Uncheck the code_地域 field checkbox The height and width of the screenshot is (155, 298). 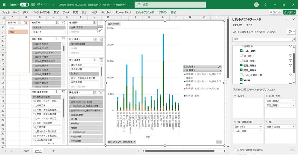click(x=241, y=51)
